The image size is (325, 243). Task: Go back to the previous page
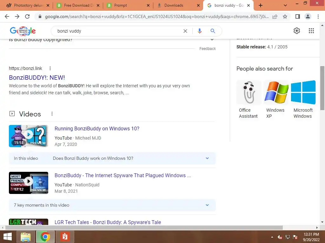click(x=7, y=16)
